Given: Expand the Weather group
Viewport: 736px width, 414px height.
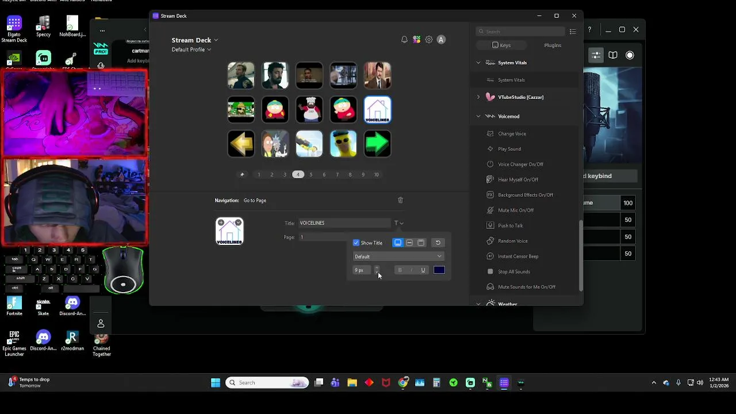Looking at the screenshot, I should (478, 304).
